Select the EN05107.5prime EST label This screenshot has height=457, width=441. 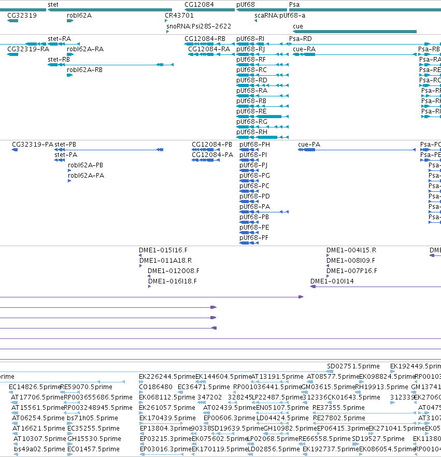click(x=282, y=408)
